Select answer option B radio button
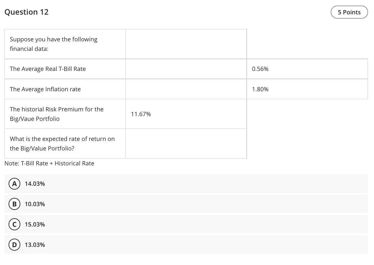 click(14, 204)
